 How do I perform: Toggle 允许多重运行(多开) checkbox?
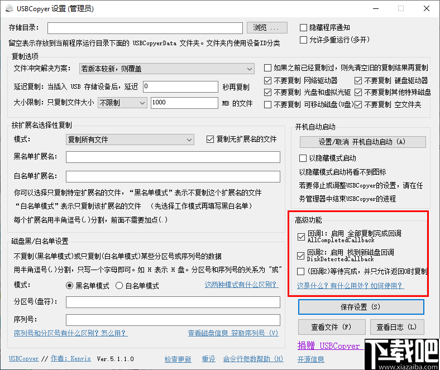[x=303, y=40]
